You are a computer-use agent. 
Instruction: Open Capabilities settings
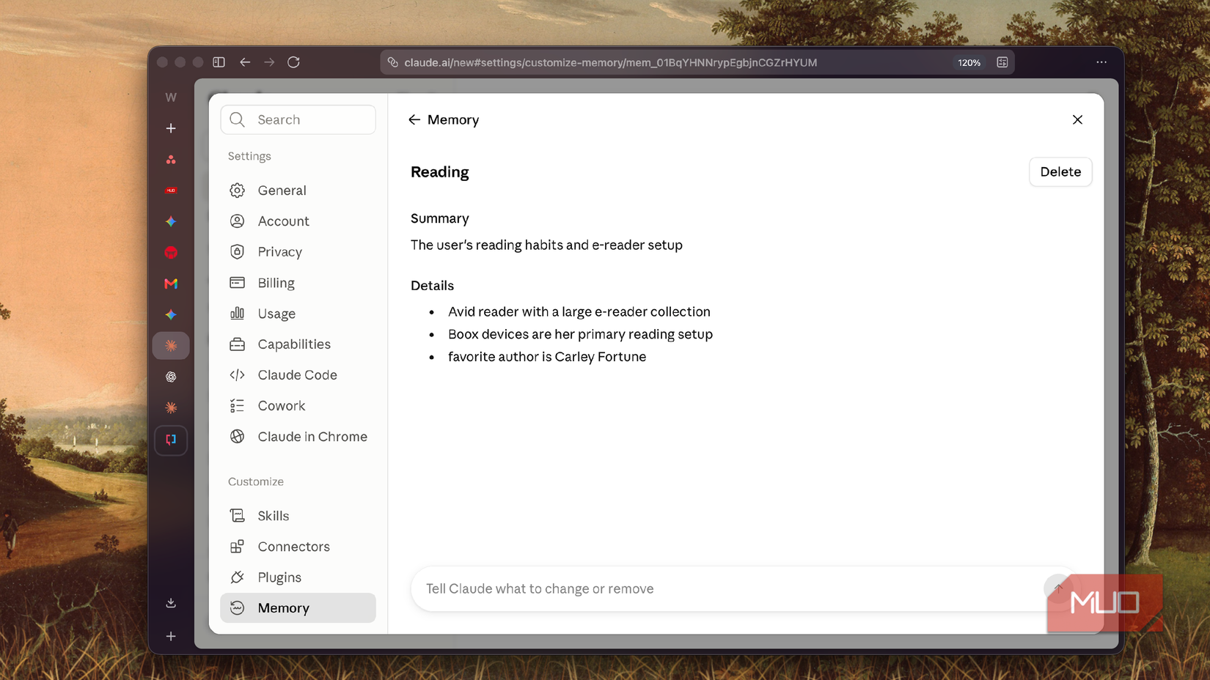pos(298,344)
